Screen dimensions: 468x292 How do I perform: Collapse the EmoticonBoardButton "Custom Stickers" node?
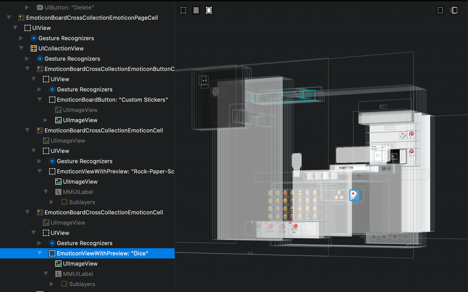pyautogui.click(x=40, y=100)
